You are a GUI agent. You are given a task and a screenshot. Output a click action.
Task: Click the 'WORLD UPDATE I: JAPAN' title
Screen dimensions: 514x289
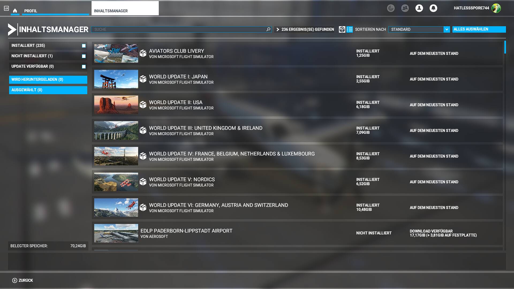tap(178, 77)
